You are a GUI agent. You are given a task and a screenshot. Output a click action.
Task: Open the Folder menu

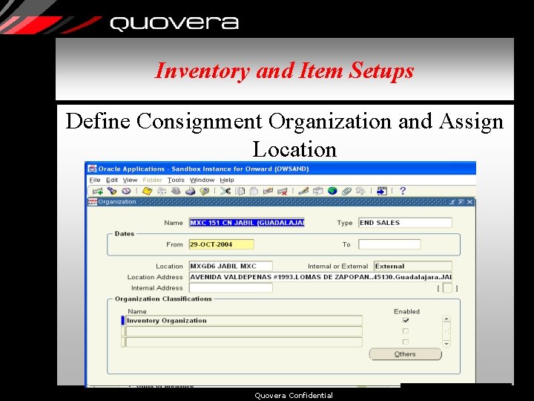[153, 180]
